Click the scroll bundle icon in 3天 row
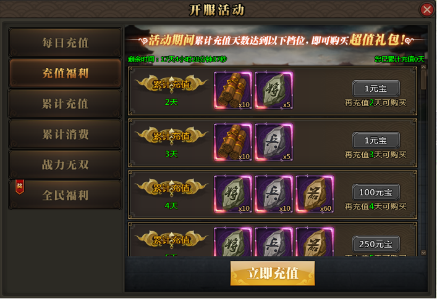This screenshot has height=299, width=437. pyautogui.click(x=233, y=142)
